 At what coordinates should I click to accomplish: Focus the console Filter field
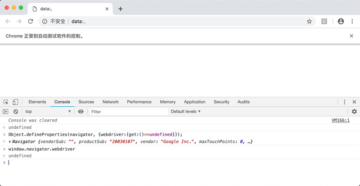[x=129, y=112]
